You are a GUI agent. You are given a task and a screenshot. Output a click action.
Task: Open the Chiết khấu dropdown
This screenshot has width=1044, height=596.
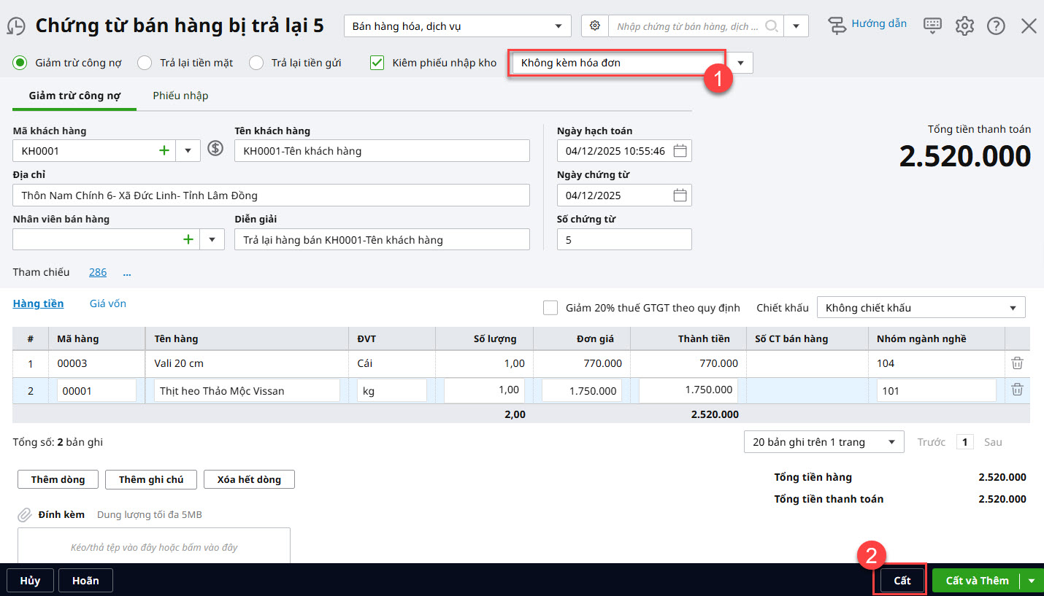[921, 308]
